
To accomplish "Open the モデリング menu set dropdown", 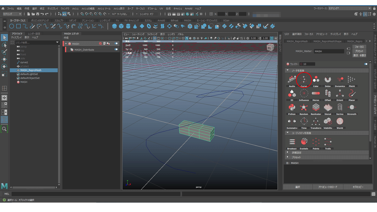I will click(12, 14).
